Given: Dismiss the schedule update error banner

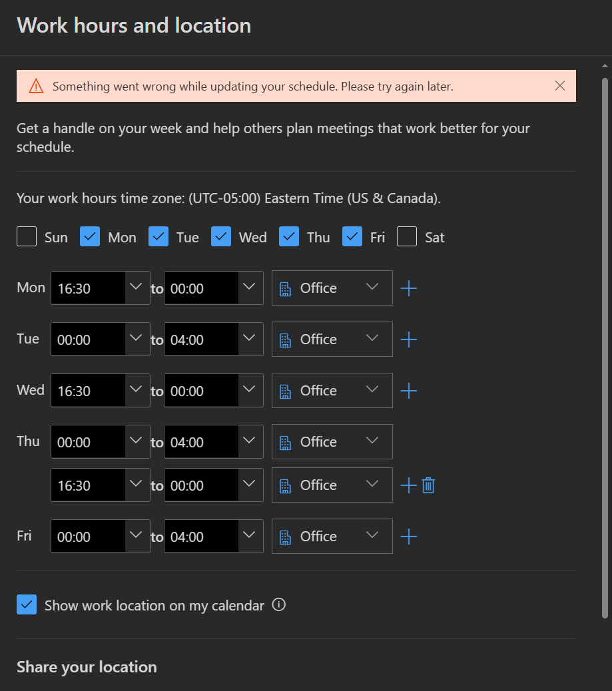Looking at the screenshot, I should pyautogui.click(x=559, y=86).
